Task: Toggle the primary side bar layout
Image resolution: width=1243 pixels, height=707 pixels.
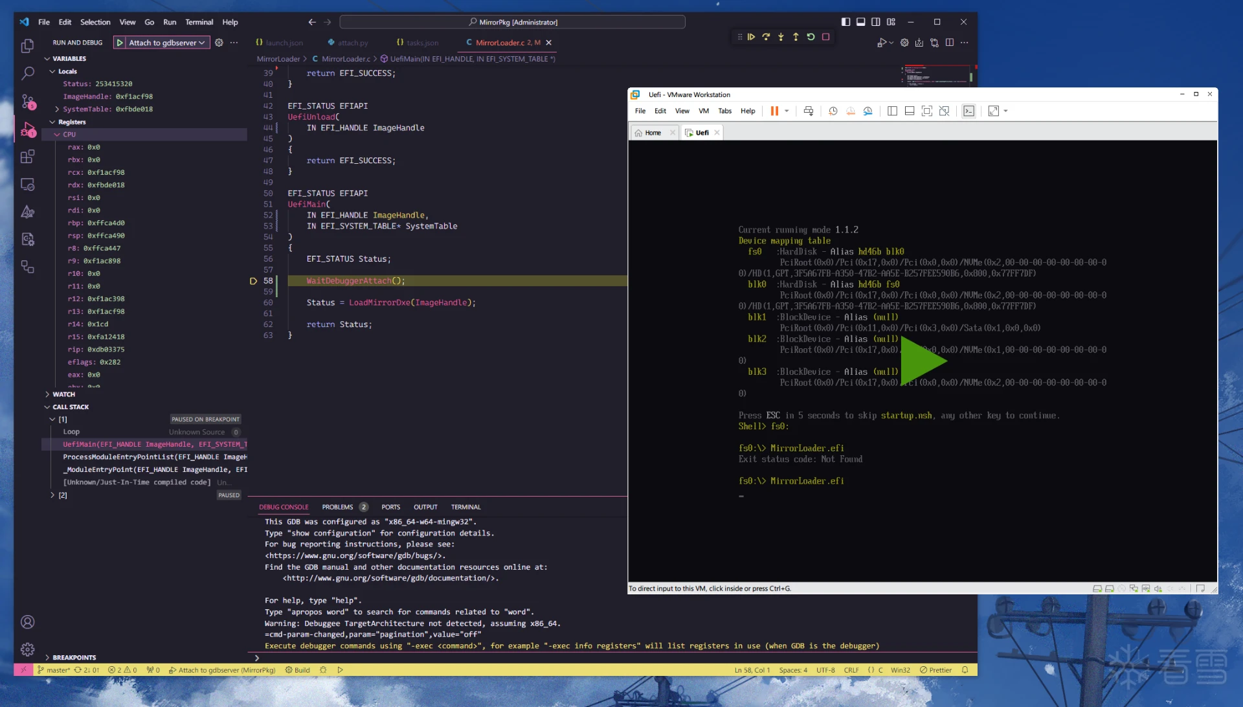Action: (x=845, y=22)
